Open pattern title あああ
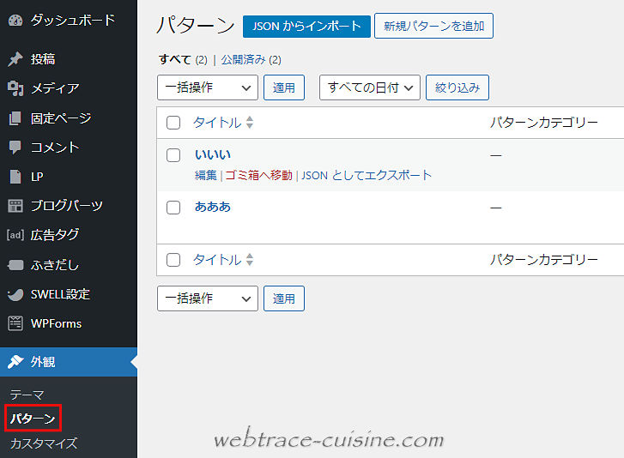Viewport: 624px width, 458px height. [213, 207]
